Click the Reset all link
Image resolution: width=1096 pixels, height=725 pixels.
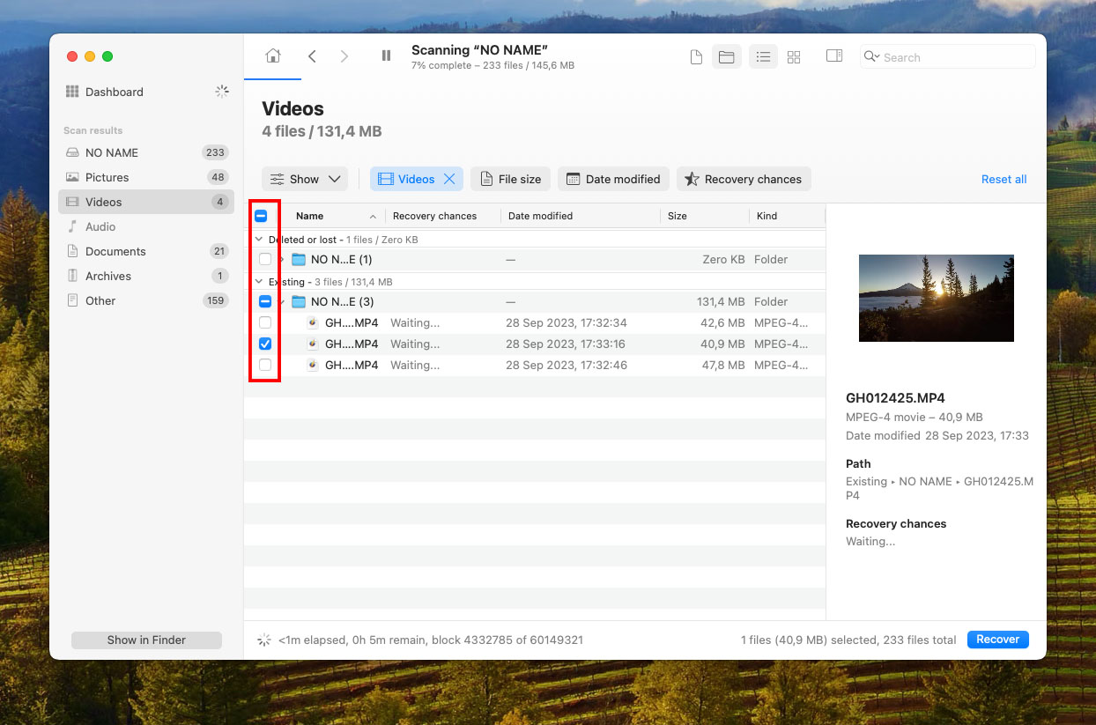(1003, 179)
